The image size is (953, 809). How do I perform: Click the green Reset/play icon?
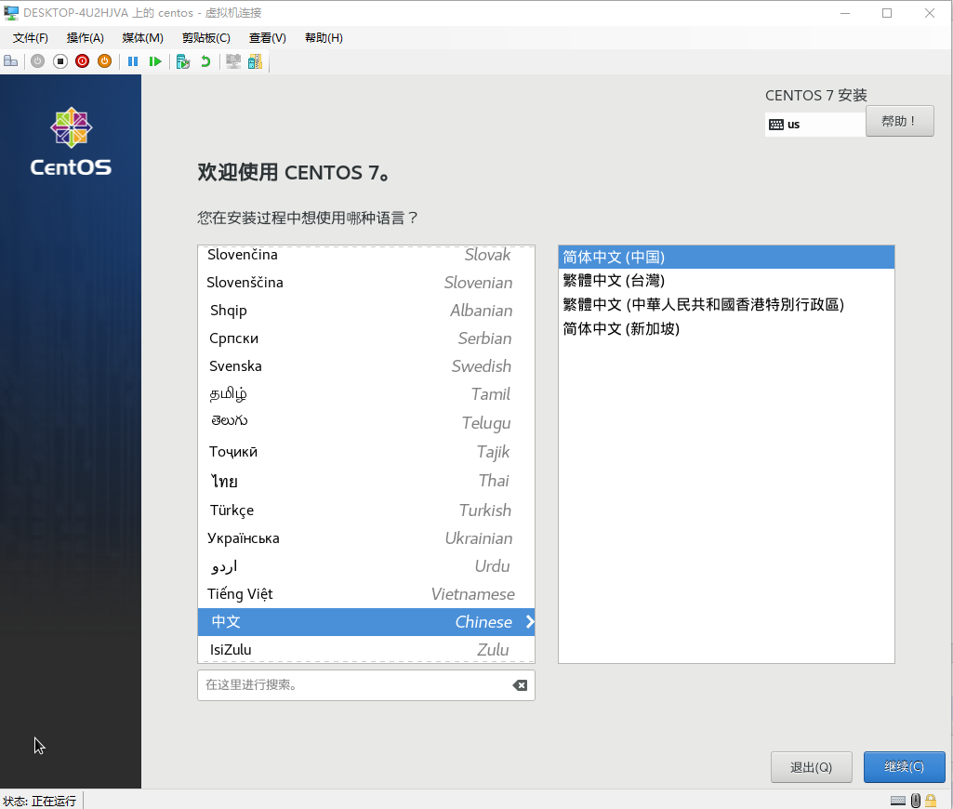(x=155, y=61)
